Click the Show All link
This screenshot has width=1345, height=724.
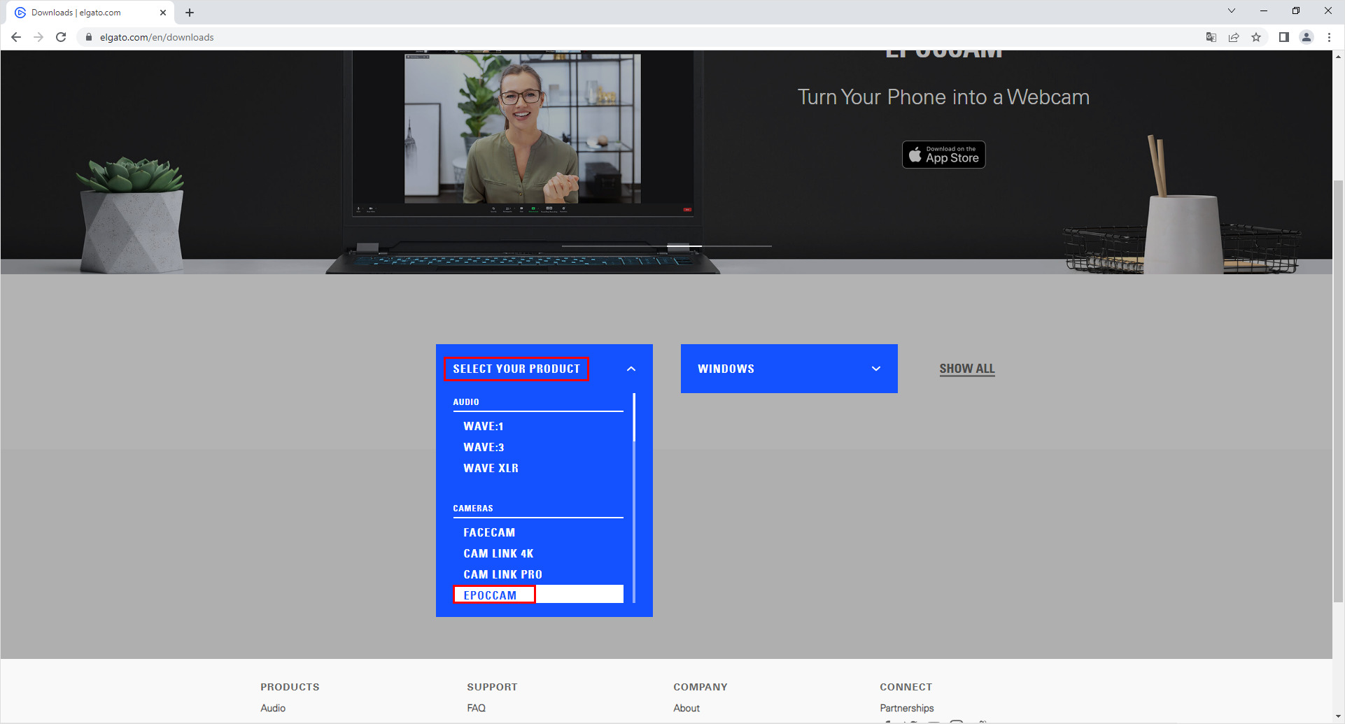tap(967, 369)
